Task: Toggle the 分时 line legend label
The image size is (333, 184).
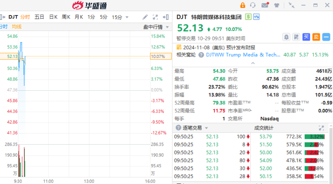Action: click(4, 27)
